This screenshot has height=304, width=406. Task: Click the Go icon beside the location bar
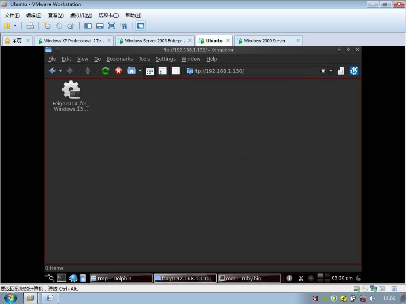pyautogui.click(x=341, y=71)
